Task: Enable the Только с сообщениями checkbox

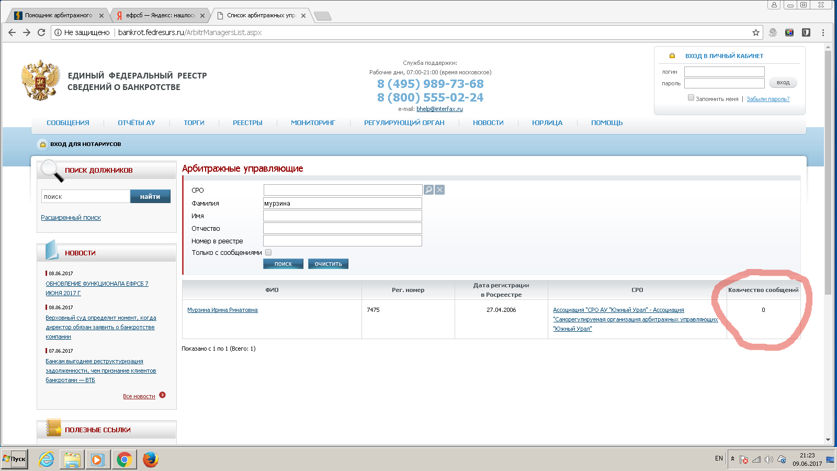Action: click(268, 252)
